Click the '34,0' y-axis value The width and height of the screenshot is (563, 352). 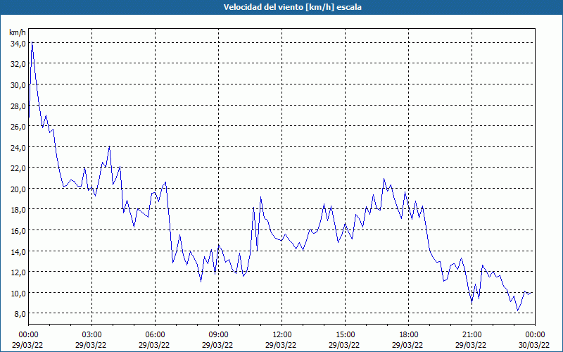18,44
